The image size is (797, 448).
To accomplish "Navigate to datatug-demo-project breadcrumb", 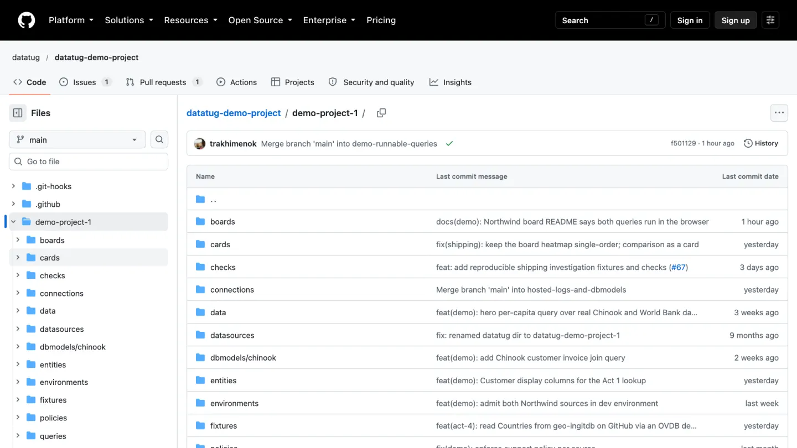I will pos(234,113).
